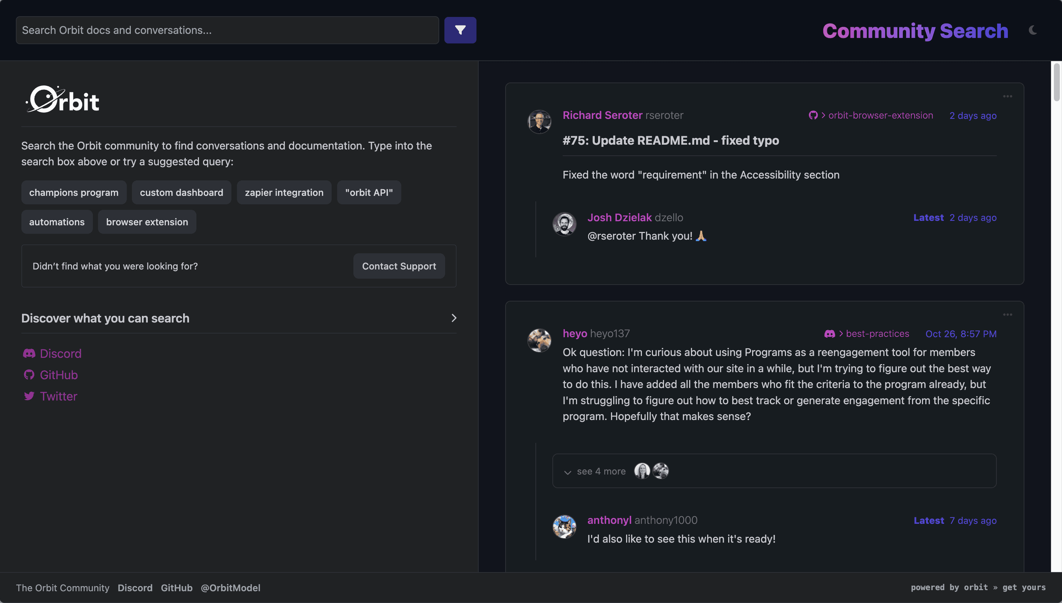Select the "orbit API" suggestion

coord(369,193)
